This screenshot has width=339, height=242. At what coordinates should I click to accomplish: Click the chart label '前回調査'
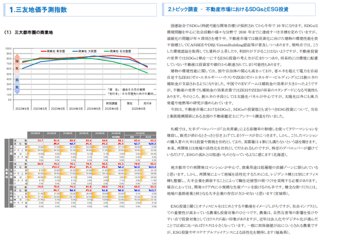click(111, 104)
